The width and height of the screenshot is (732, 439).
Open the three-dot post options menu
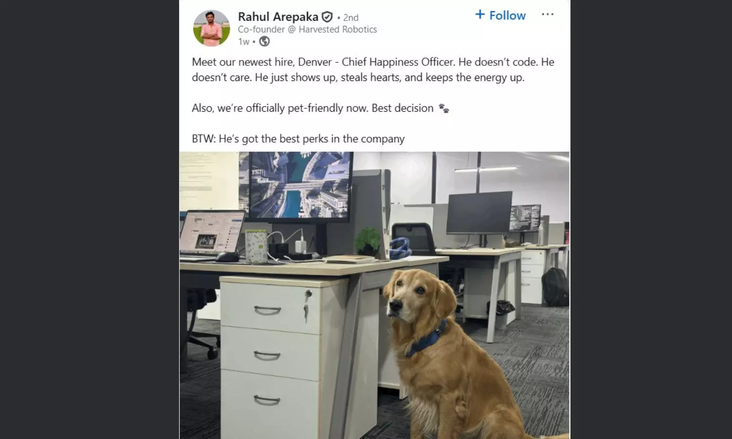pos(548,14)
